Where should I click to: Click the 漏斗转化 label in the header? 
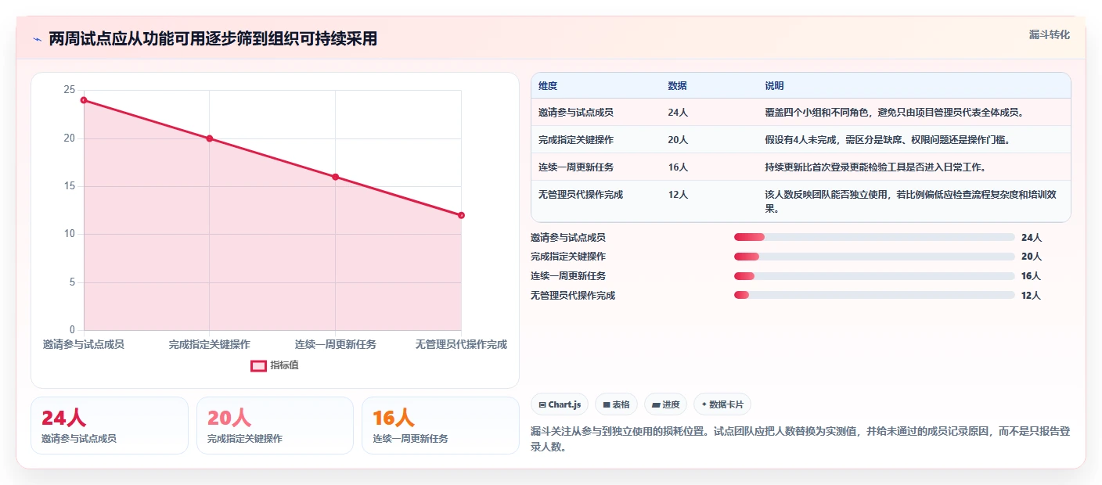point(1049,34)
